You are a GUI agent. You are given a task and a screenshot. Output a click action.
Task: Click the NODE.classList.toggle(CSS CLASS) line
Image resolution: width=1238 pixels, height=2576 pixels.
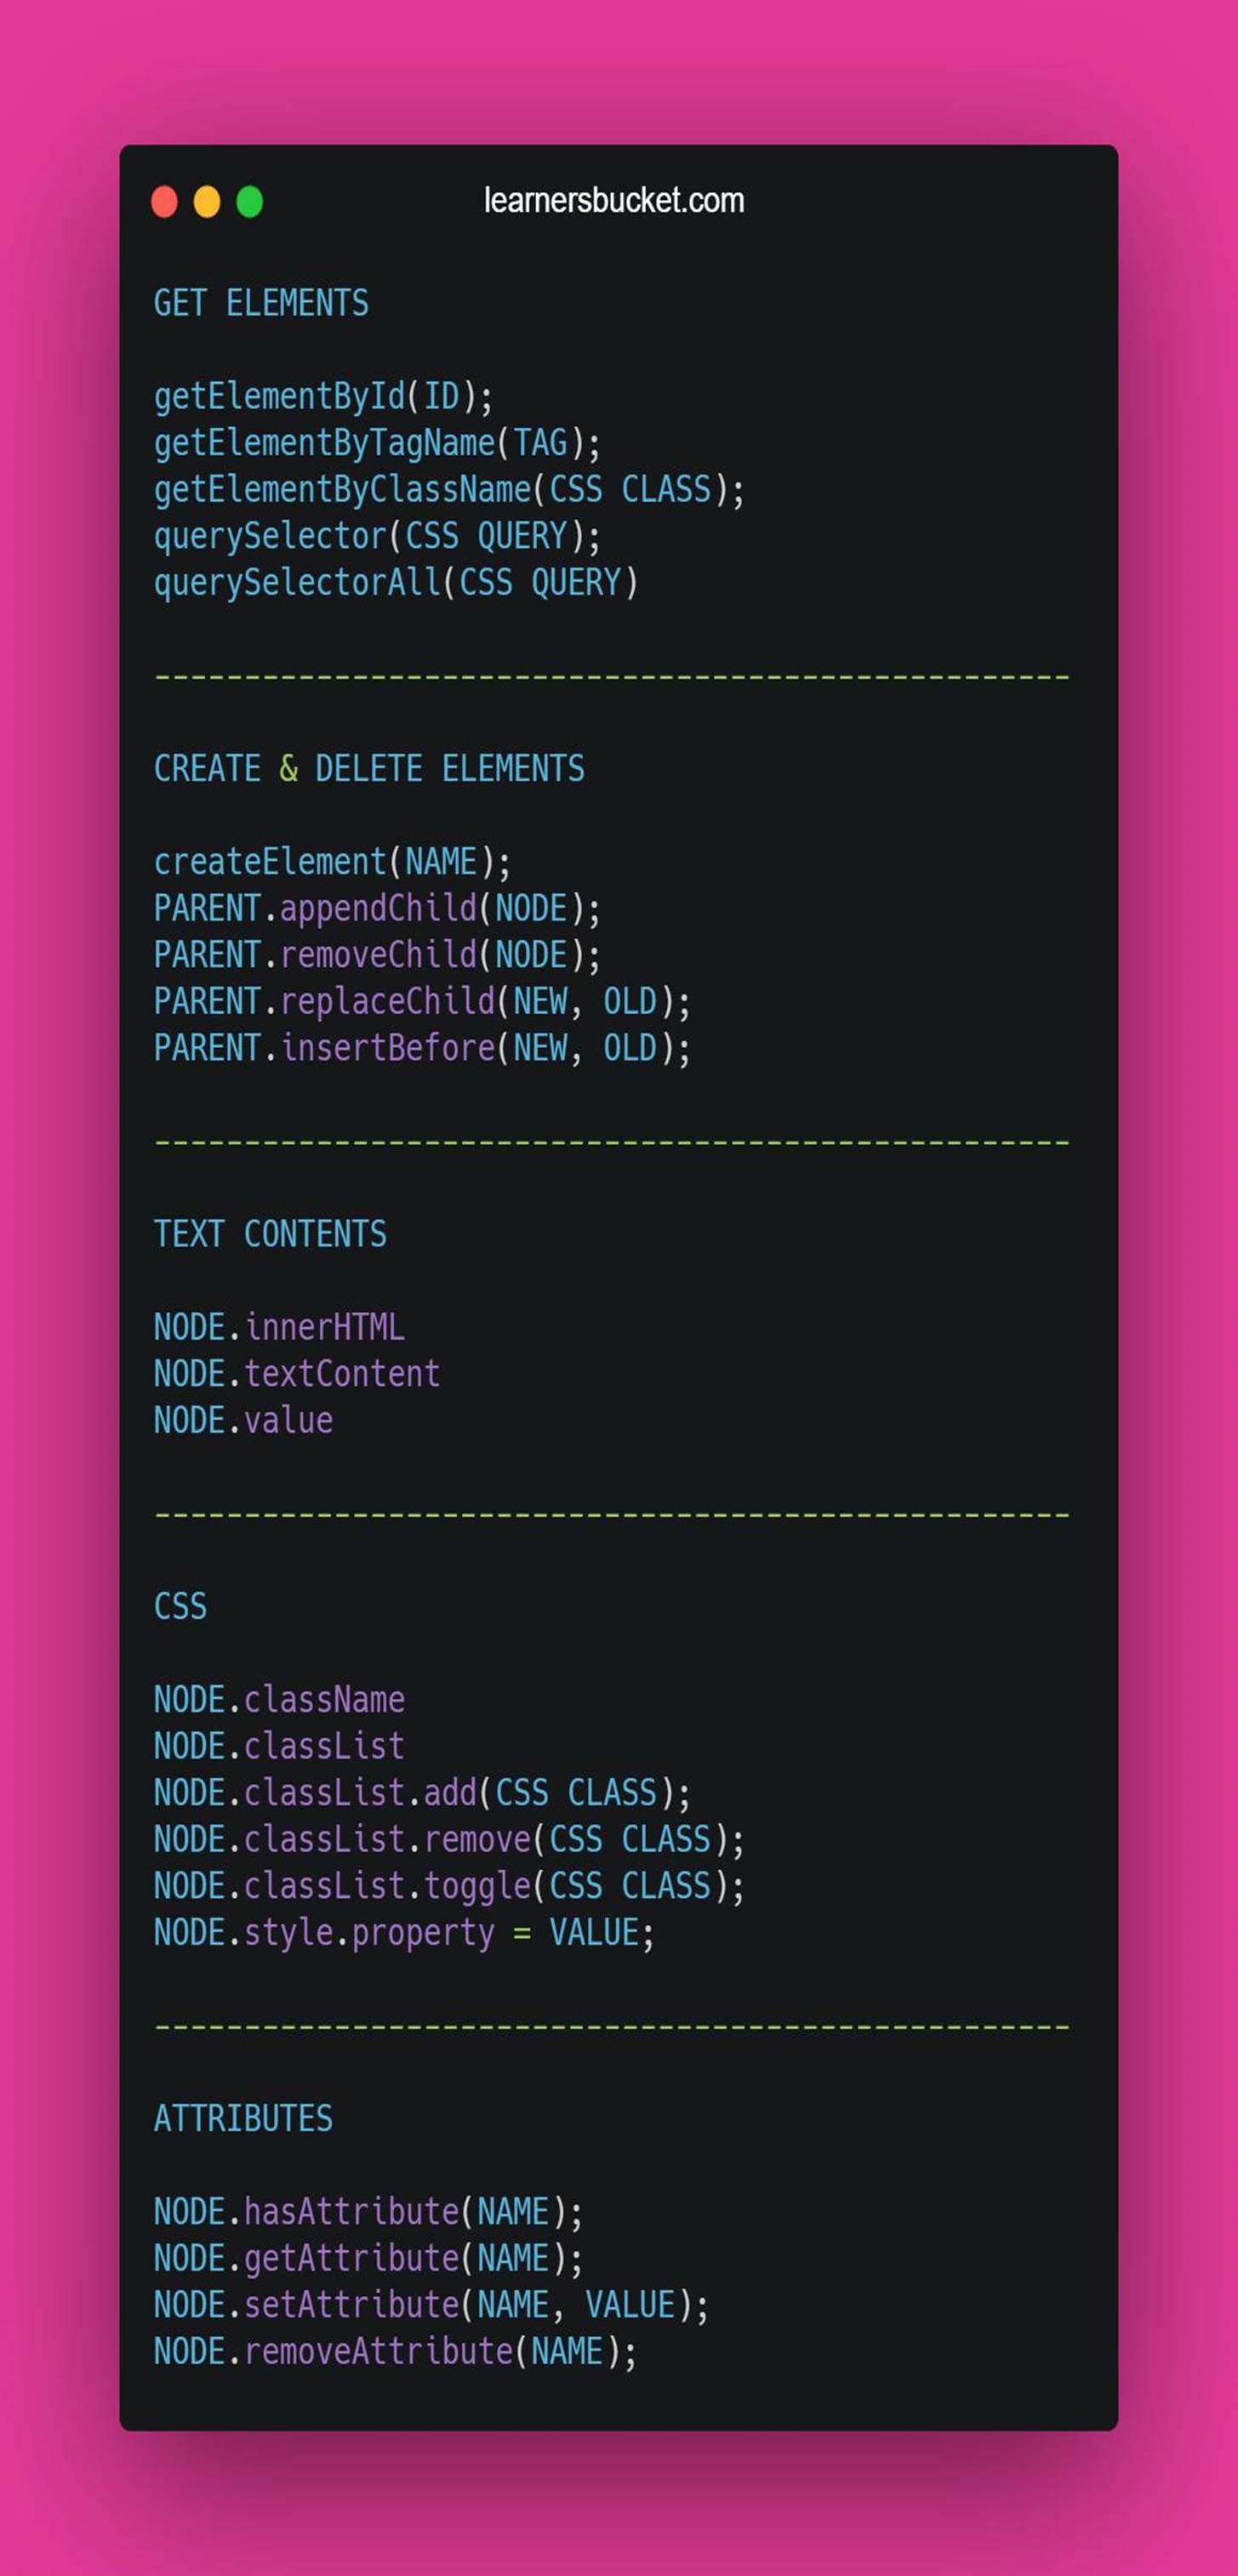pos(449,1886)
